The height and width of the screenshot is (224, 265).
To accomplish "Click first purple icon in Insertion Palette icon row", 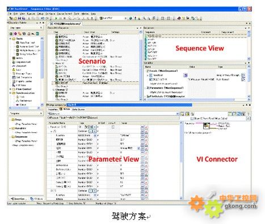I will [x=15, y=34].
